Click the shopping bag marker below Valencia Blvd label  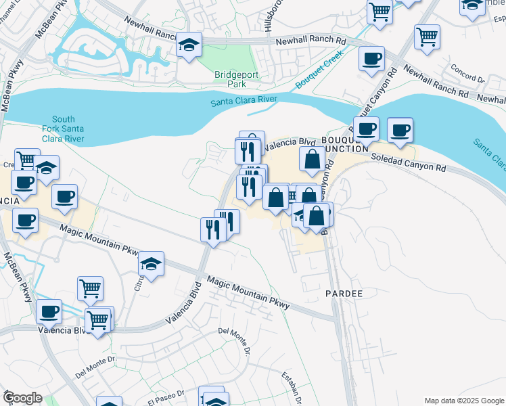point(312,160)
